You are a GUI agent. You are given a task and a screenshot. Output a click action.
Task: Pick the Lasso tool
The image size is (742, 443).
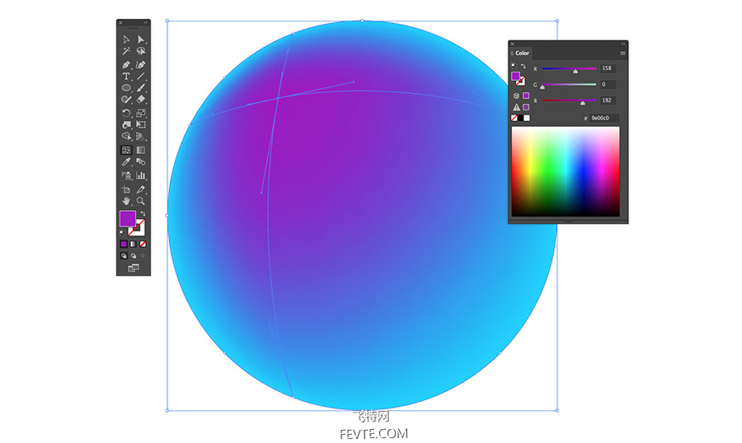tap(140, 51)
